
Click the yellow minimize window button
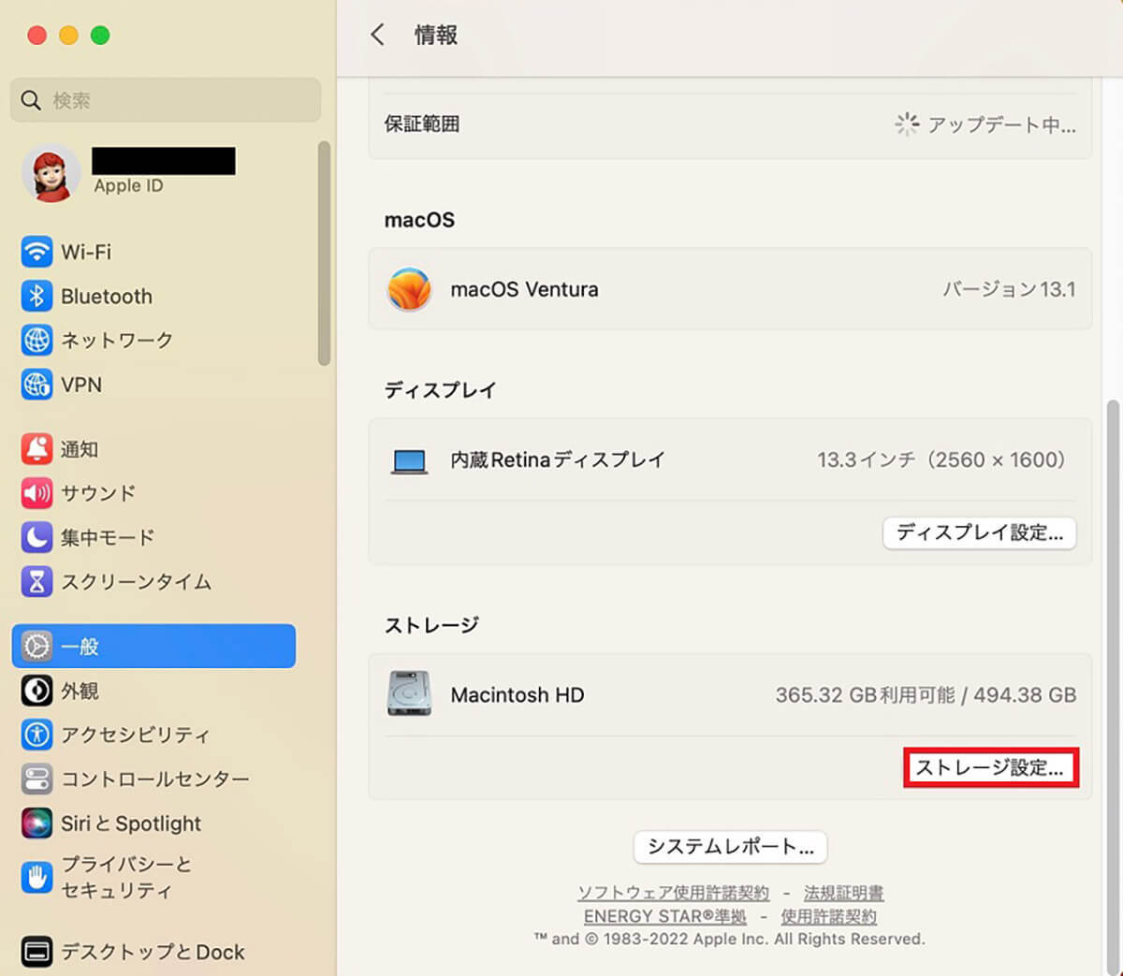point(68,36)
